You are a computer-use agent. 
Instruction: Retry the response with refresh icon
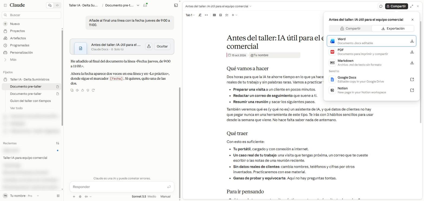[x=93, y=90]
